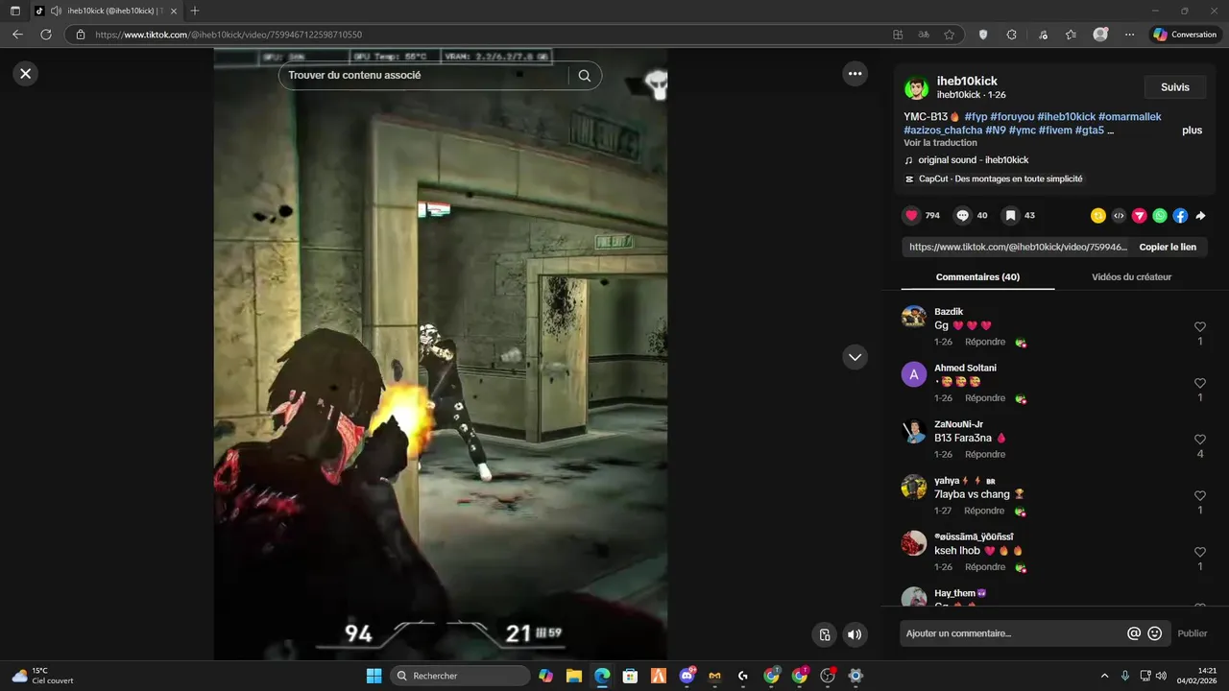
Task: Get the embed code icon
Action: click(x=1119, y=216)
